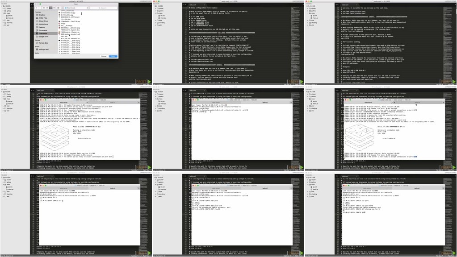Select All My Files in Favorites
Screen dimensions: 457x257
point(42,18)
